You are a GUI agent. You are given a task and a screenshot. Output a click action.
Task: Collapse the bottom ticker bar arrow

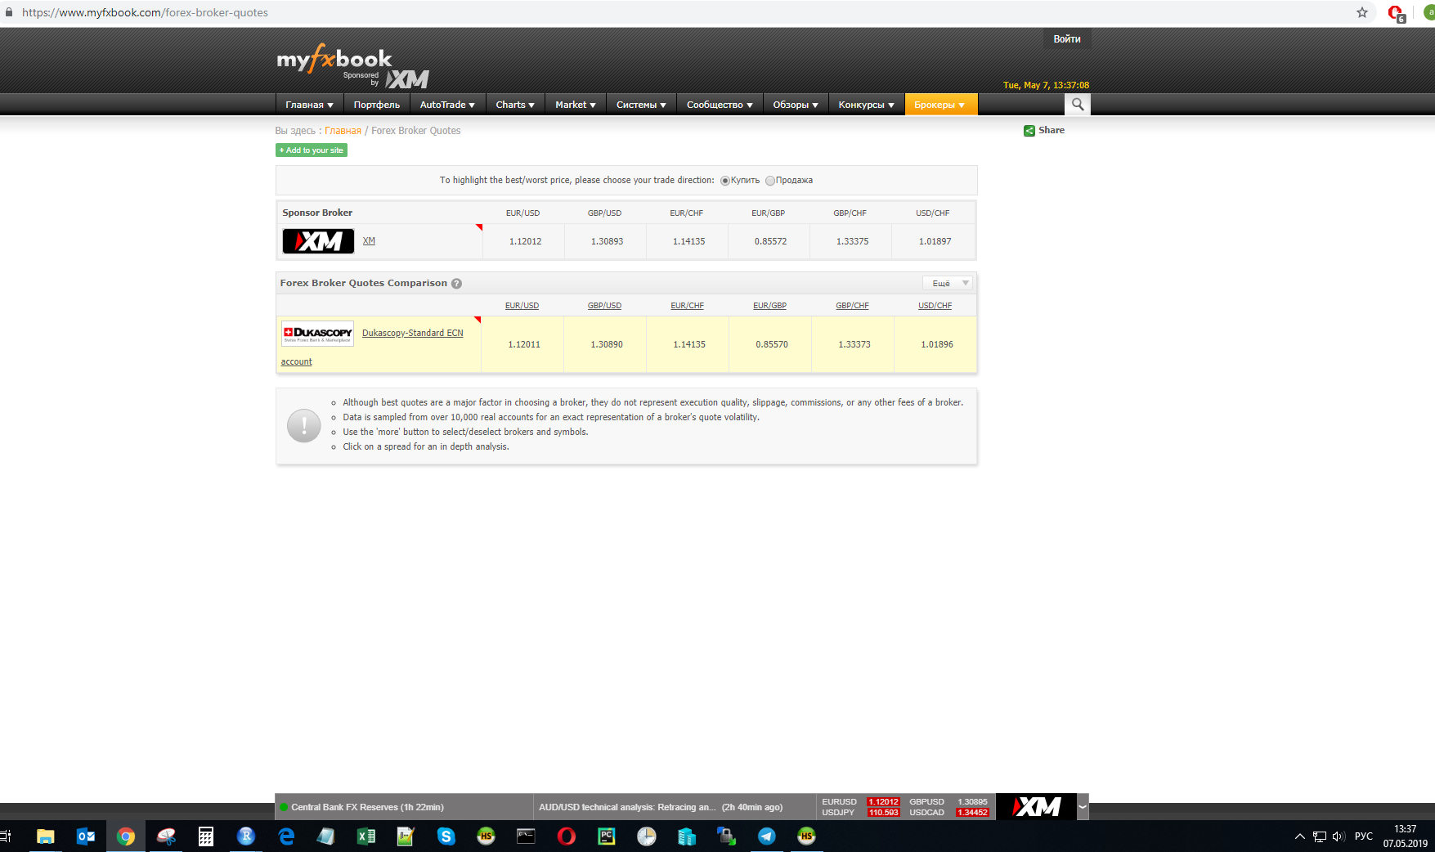[x=1083, y=807]
